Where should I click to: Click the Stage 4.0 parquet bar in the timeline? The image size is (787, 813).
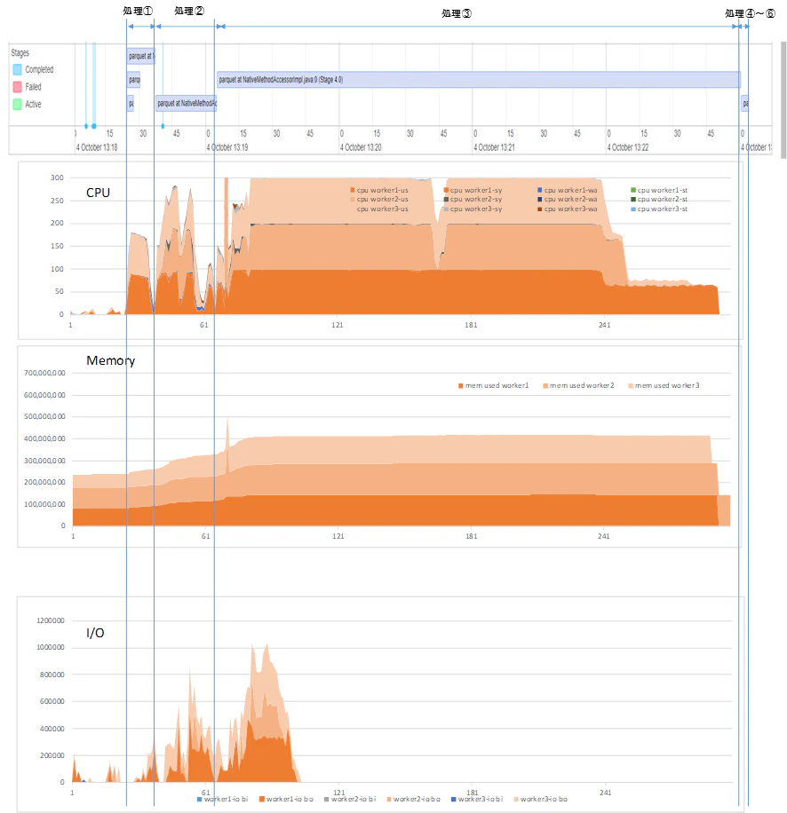[478, 79]
